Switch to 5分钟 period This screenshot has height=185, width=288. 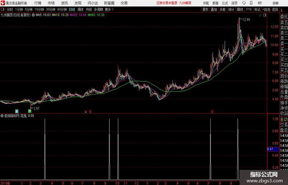[28, 9]
